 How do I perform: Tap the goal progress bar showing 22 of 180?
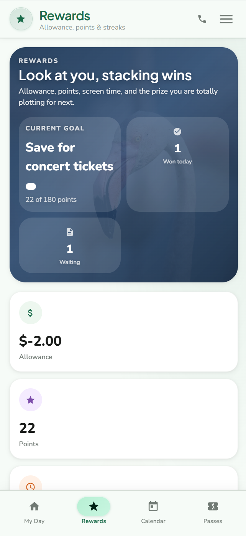[31, 186]
